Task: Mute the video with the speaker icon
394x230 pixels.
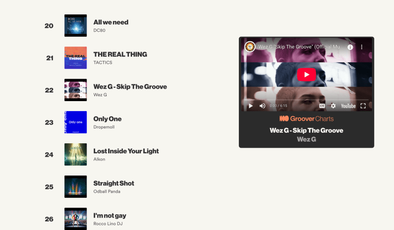Action: click(262, 106)
